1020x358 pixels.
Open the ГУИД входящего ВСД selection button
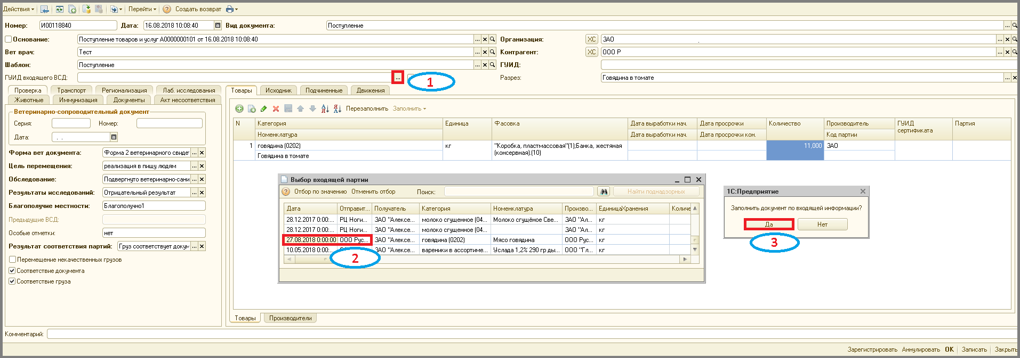398,78
